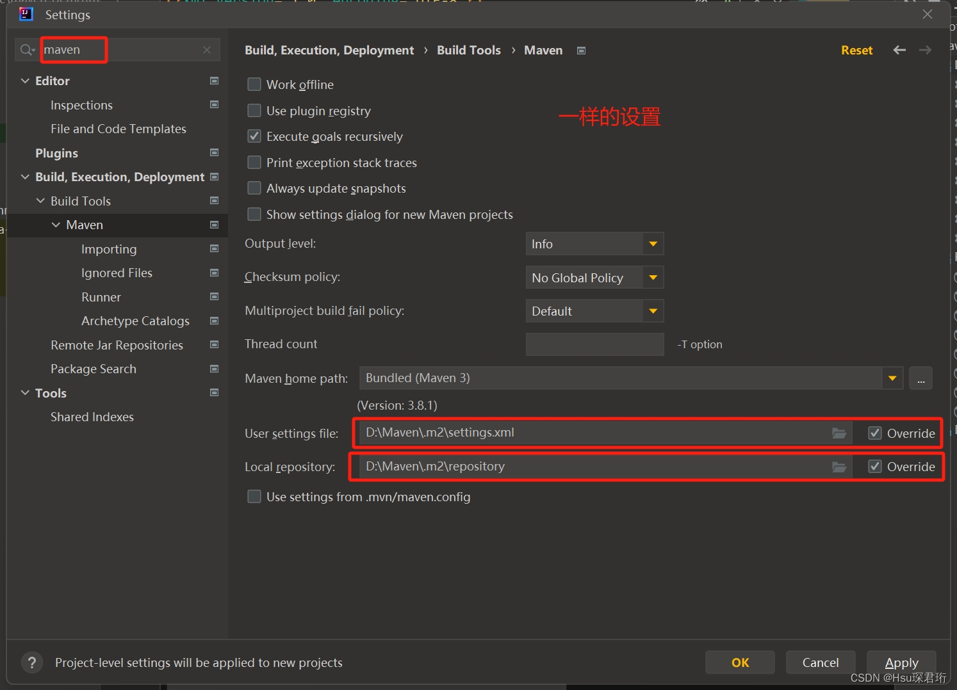
Task: Select File and Code Templates
Action: 119,129
